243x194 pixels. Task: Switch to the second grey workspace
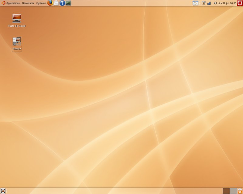pyautogui.click(x=234, y=191)
